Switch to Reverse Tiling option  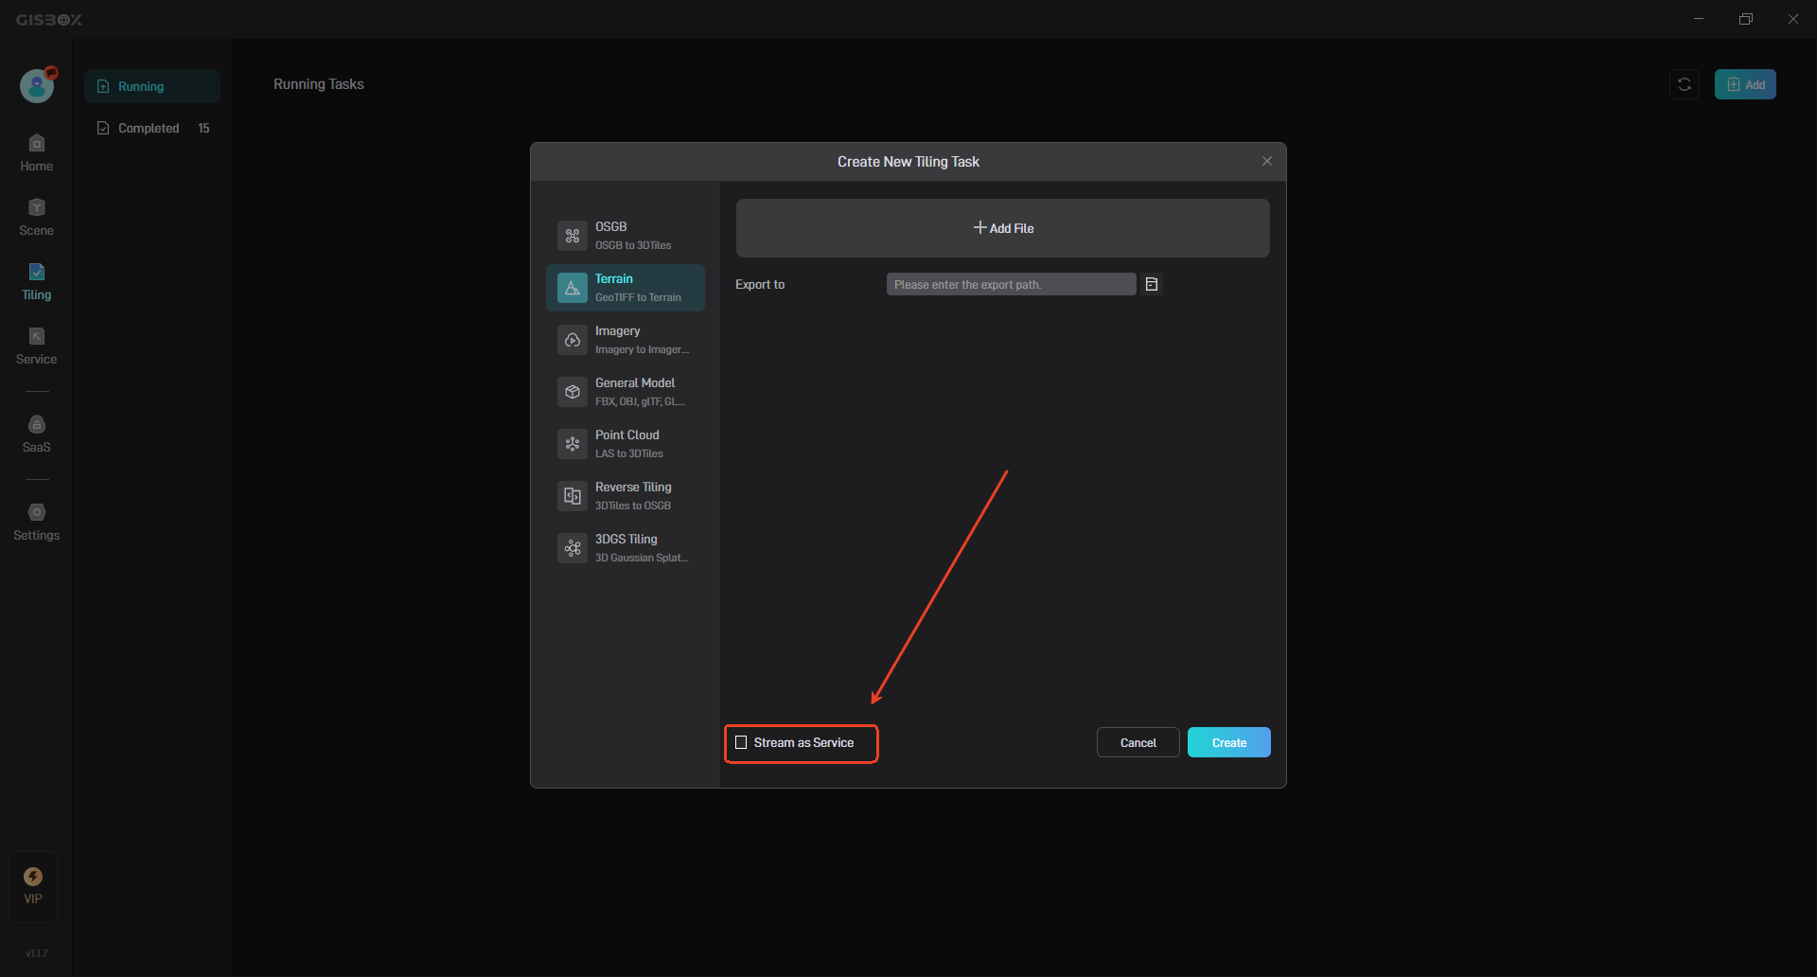[x=626, y=496]
